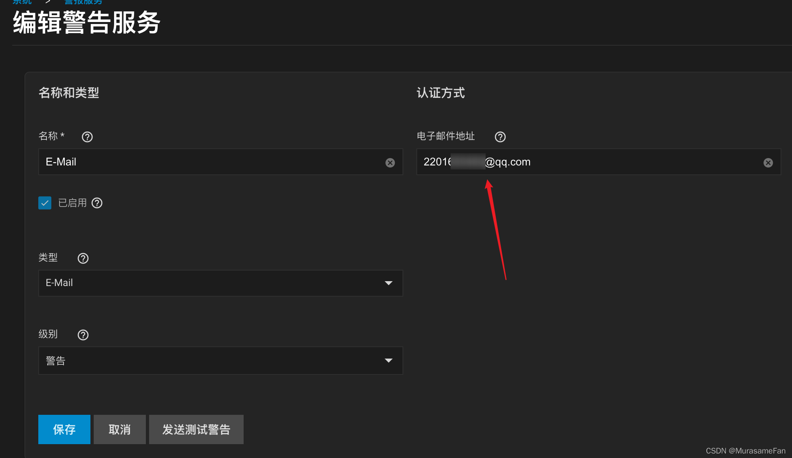Click help icon next to 级别 label

click(83, 335)
